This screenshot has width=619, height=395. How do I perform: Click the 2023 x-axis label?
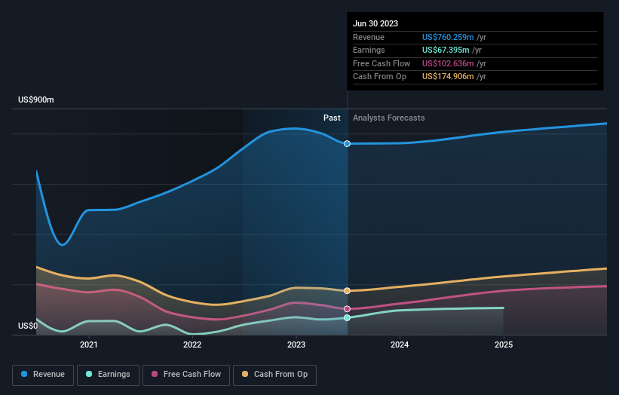296,345
